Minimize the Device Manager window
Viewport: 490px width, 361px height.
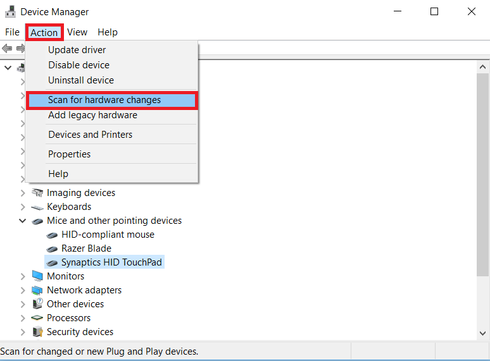[x=398, y=11]
